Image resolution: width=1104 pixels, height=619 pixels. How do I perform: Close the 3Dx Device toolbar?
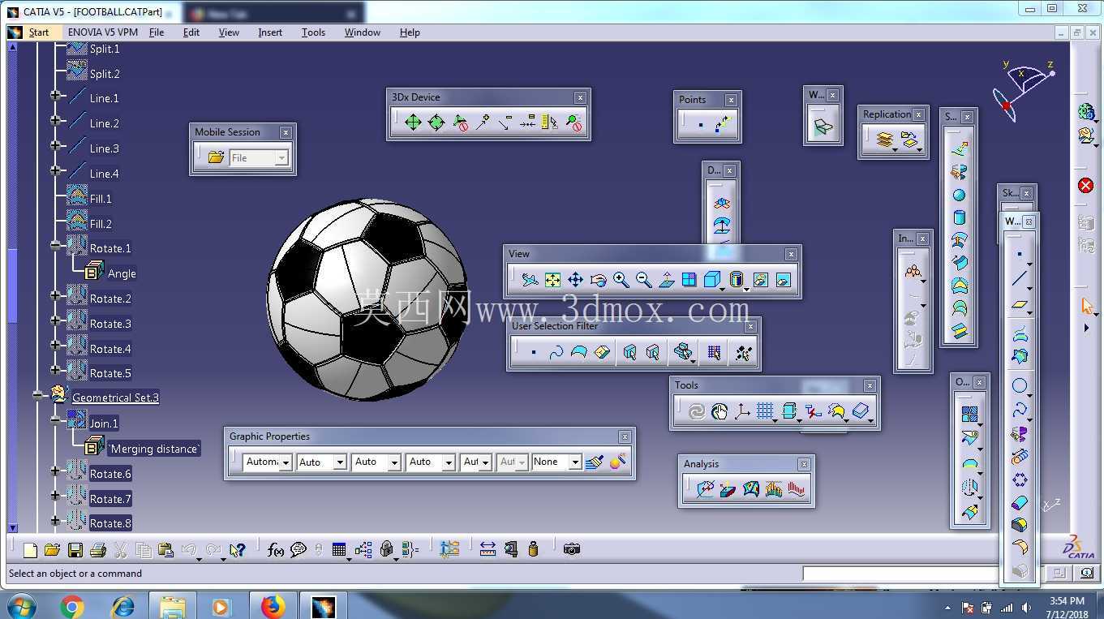(580, 97)
